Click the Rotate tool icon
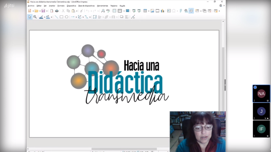Screen dimensions: 271x152 click(x=95, y=17)
